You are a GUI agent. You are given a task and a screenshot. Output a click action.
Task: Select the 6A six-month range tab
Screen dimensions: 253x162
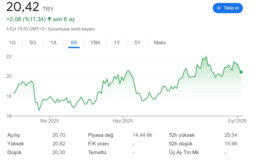click(74, 43)
